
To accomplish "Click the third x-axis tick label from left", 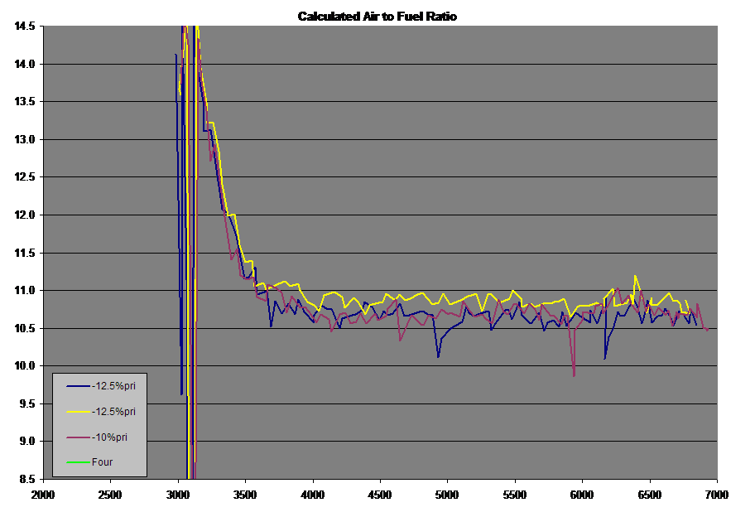I will tap(178, 494).
